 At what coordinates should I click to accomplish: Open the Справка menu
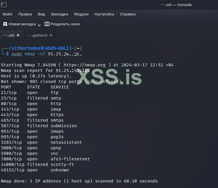coord(128,14)
